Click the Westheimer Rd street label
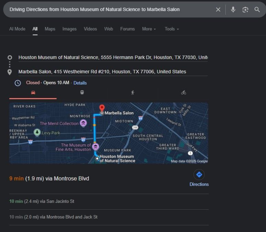 point(23,118)
